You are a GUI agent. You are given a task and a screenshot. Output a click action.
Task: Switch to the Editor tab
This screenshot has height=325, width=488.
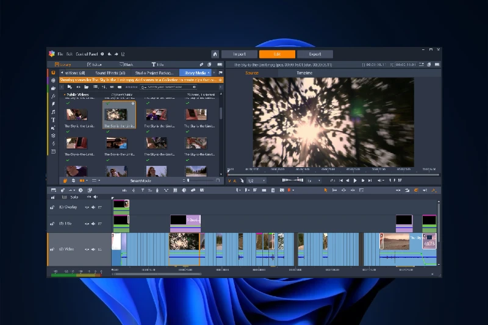tap(95, 65)
